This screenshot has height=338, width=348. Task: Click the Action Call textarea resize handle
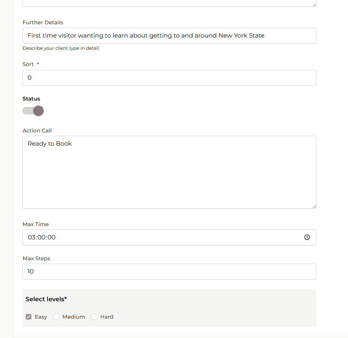click(x=314, y=206)
